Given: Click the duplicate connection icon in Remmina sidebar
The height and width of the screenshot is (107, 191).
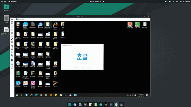Looking at the screenshot, I should pos(12,23).
